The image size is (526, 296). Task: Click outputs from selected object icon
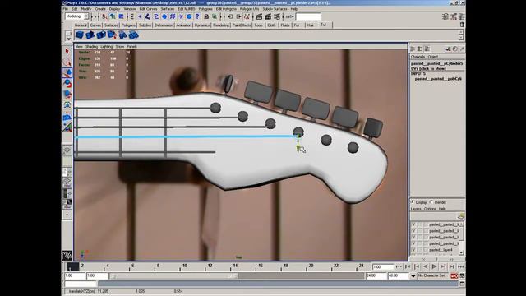click(239, 16)
